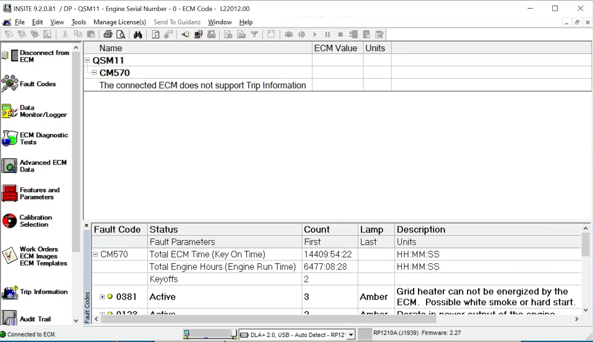The image size is (593, 342).
Task: Open Calibration Selection
Action: (27, 221)
